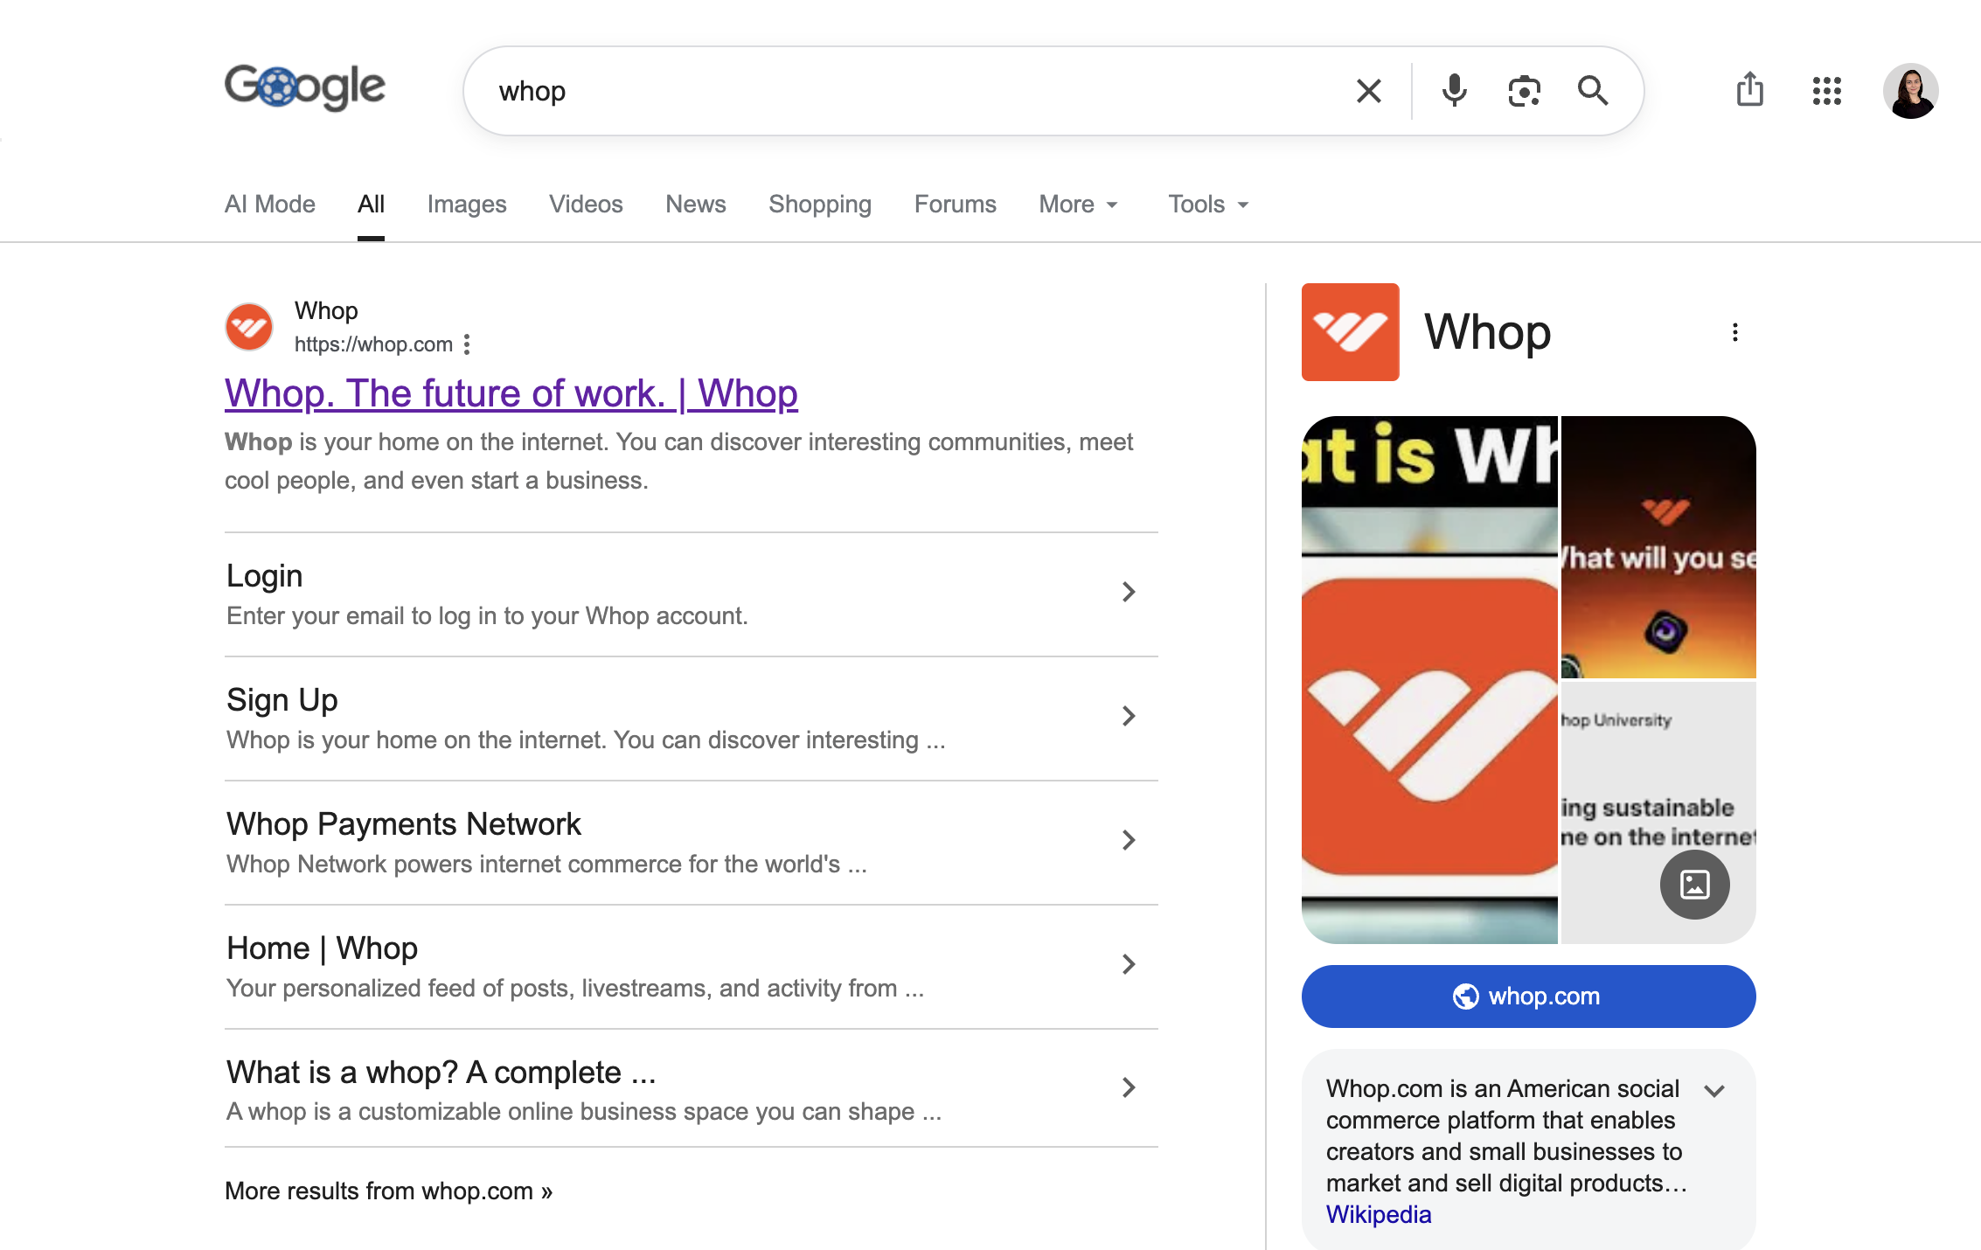Switch to the Videos tab
This screenshot has width=1981, height=1250.
click(x=586, y=205)
